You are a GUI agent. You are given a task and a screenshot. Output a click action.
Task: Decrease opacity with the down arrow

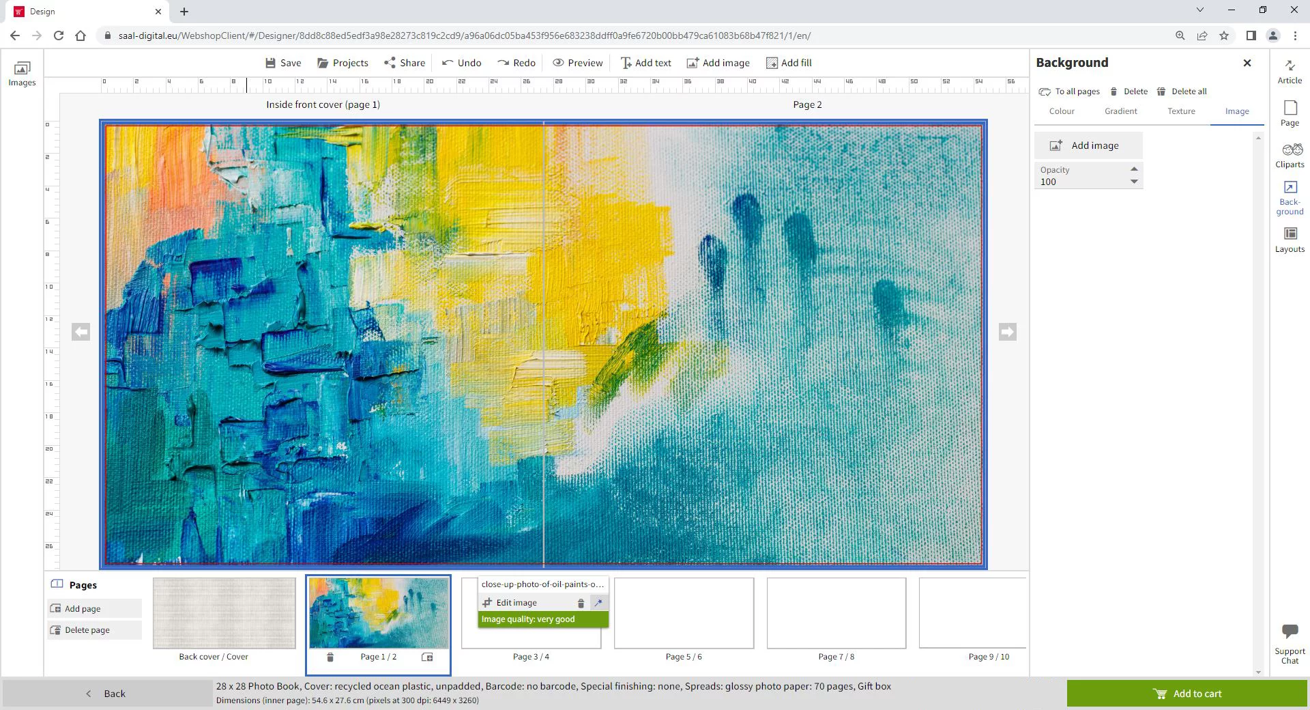pos(1134,182)
